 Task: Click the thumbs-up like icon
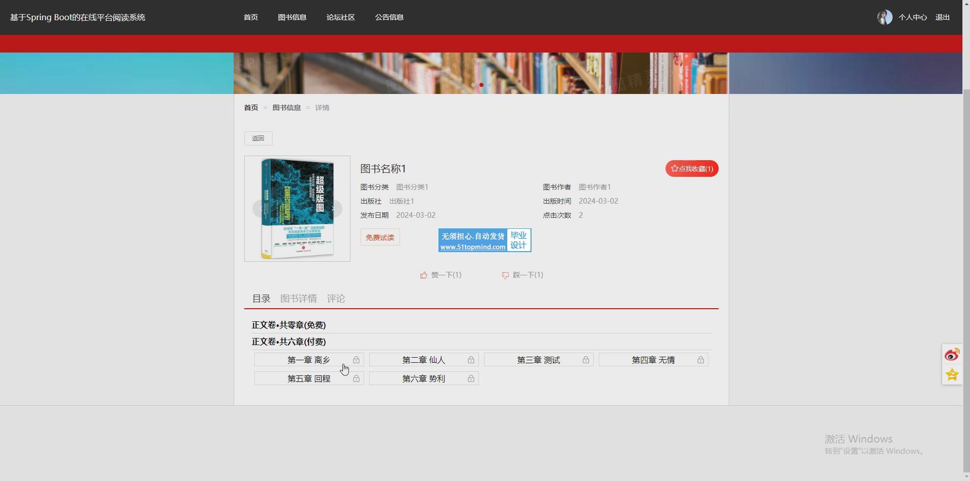[x=423, y=275]
